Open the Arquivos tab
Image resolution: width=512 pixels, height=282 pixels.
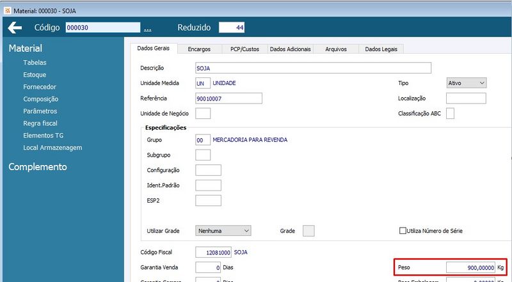336,49
